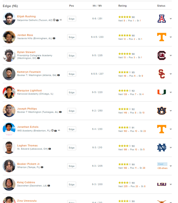Viewport: 178px width, 203px height.
Task: Expand the status arrow in Marquise Lightfoot's row
Action: point(171,93)
